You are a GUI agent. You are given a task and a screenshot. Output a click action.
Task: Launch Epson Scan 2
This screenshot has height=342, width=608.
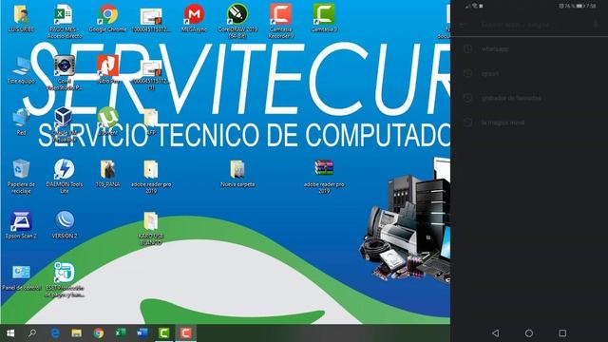pos(21,225)
